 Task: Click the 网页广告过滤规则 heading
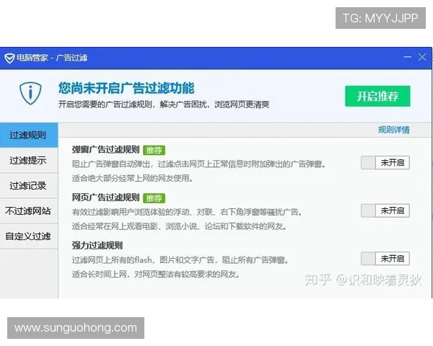pyautogui.click(x=106, y=198)
